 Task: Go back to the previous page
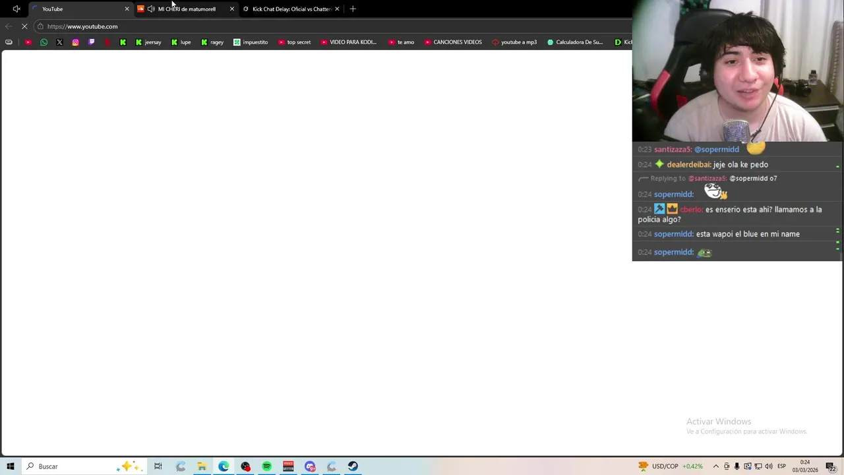point(8,26)
